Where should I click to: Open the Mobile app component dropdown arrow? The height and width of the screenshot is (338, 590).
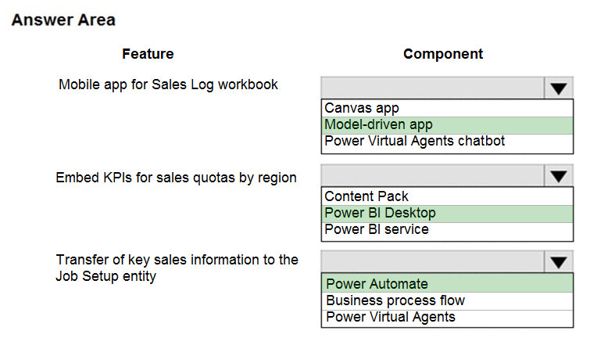click(559, 88)
